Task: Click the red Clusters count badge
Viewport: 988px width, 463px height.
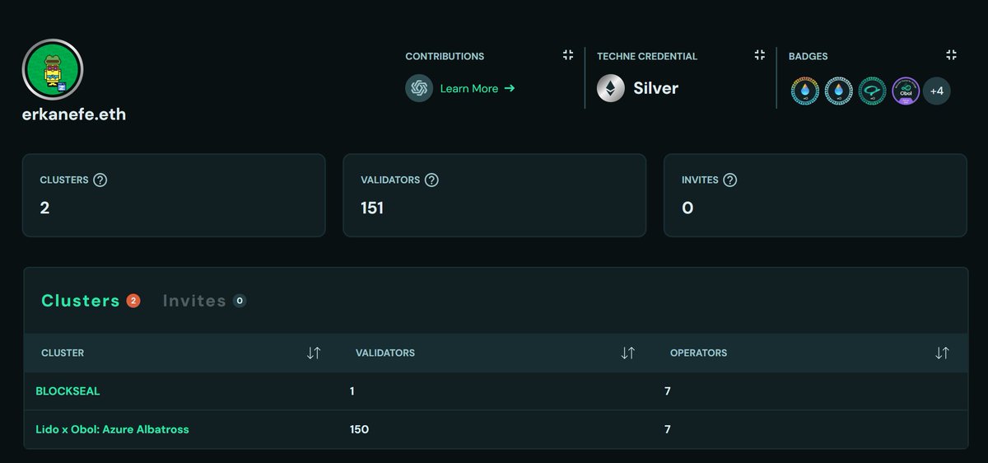Action: coord(133,301)
